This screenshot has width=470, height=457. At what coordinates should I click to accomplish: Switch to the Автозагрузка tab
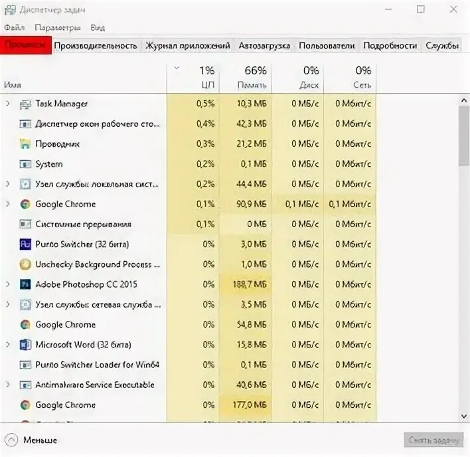(x=264, y=46)
